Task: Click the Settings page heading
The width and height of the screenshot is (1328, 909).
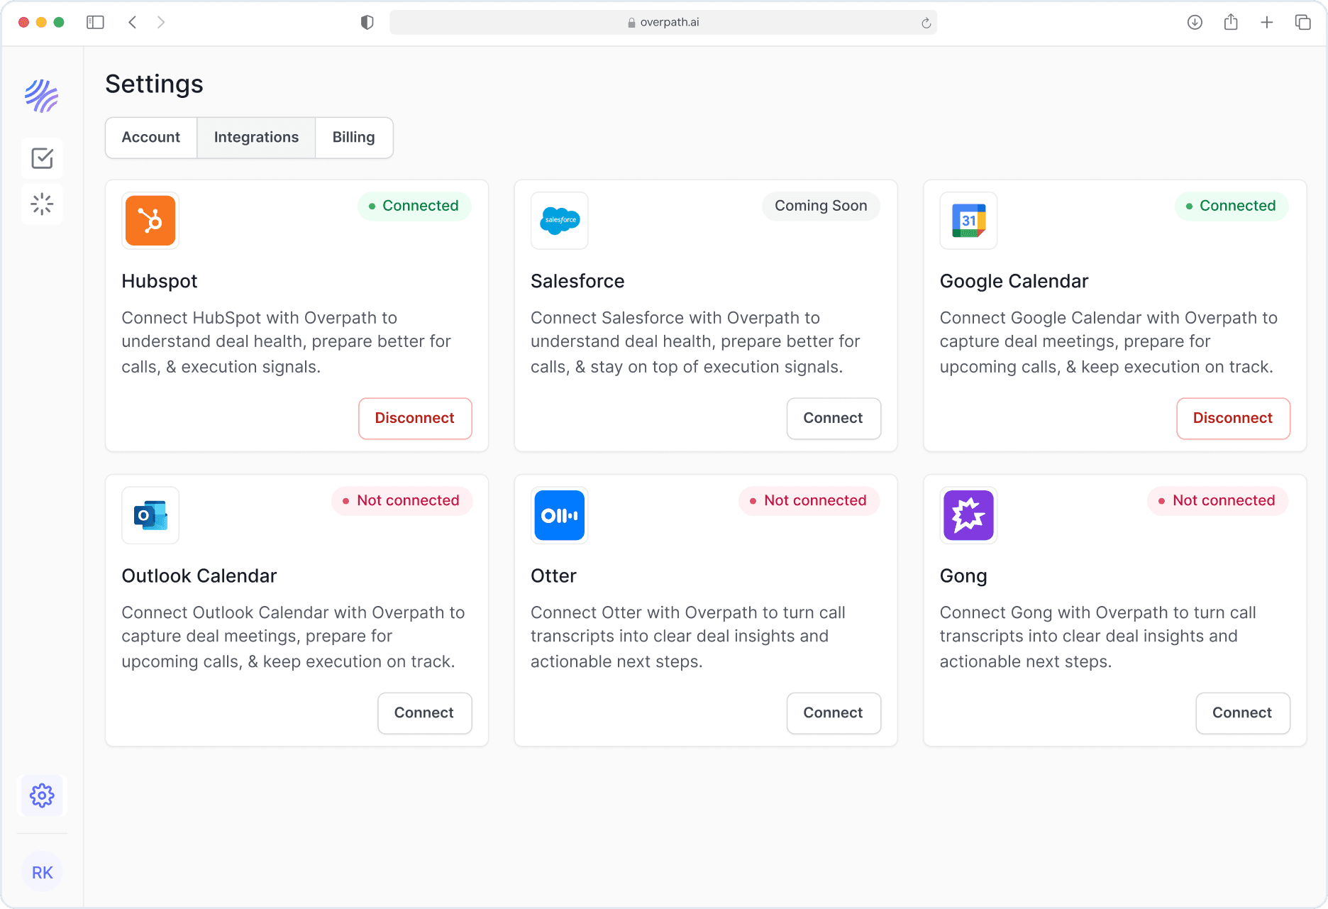Action: 155,84
